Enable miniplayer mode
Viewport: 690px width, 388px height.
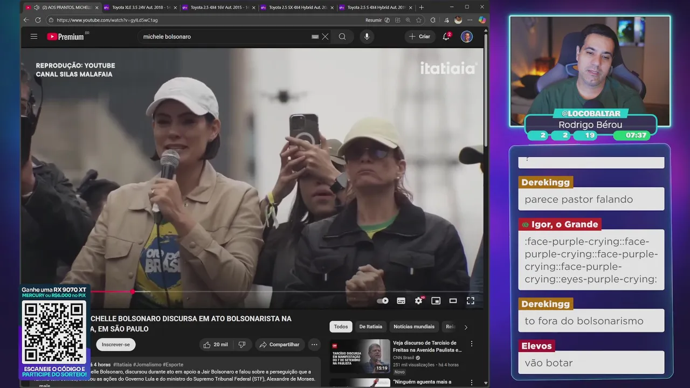(x=436, y=301)
